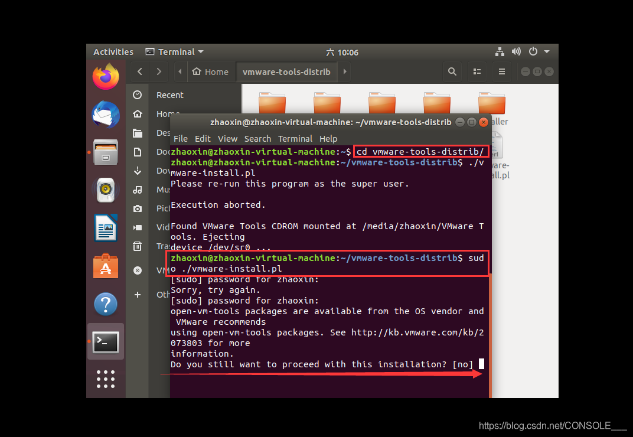
Task: Expand the system menu arrow
Action: coord(547,52)
